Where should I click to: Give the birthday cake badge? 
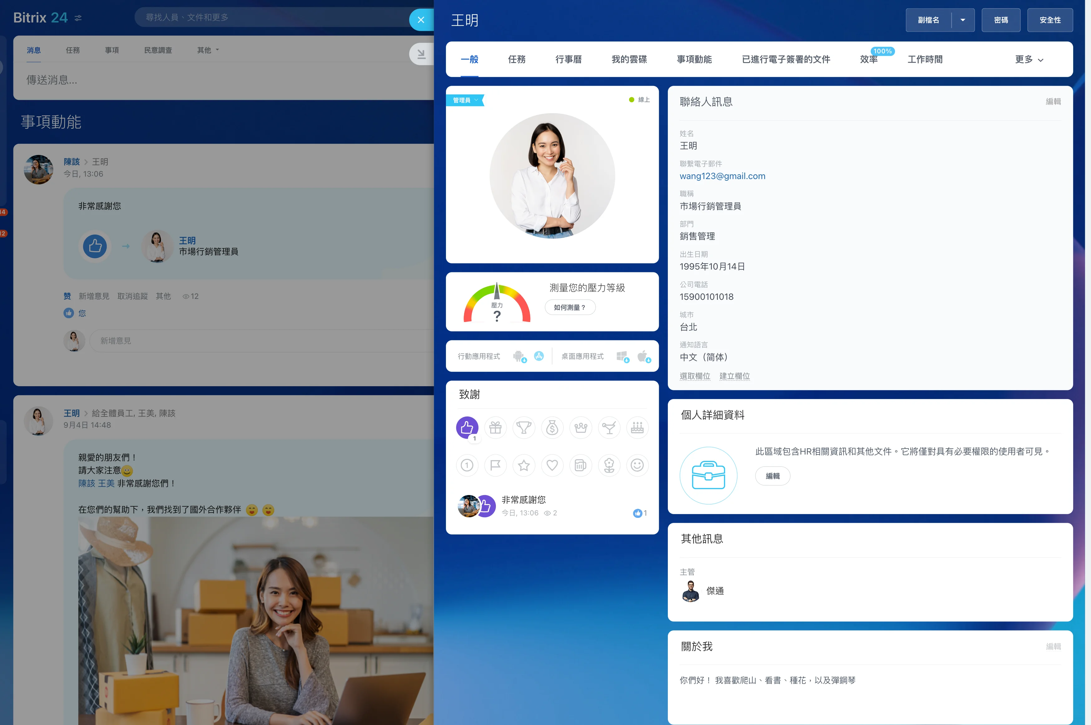tap(638, 428)
